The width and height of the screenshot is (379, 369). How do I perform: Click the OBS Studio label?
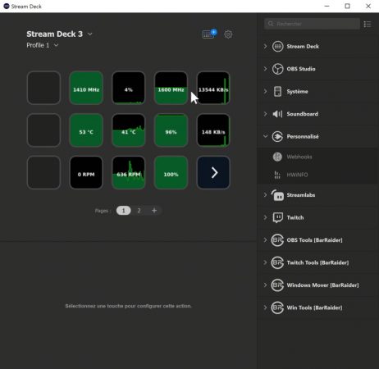point(301,69)
